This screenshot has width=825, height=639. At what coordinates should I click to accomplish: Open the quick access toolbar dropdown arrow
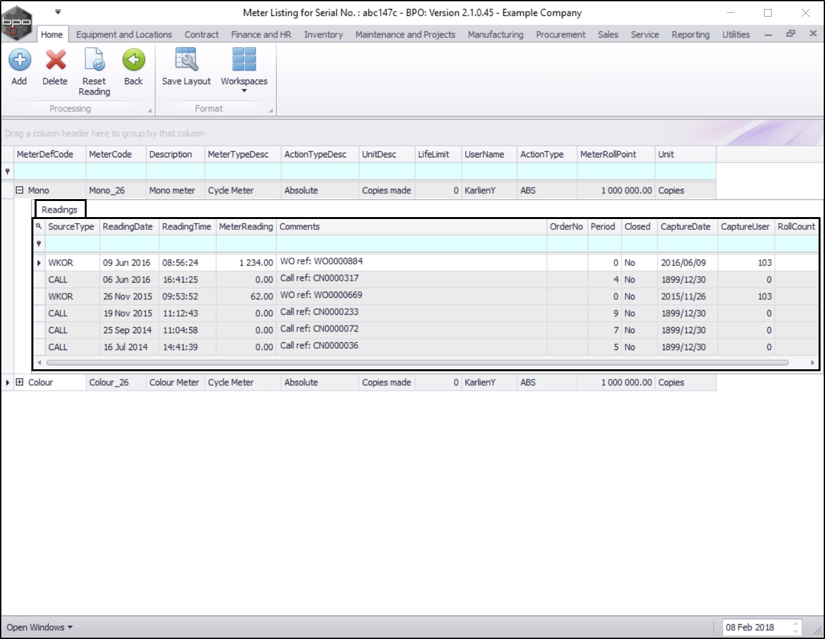click(58, 12)
